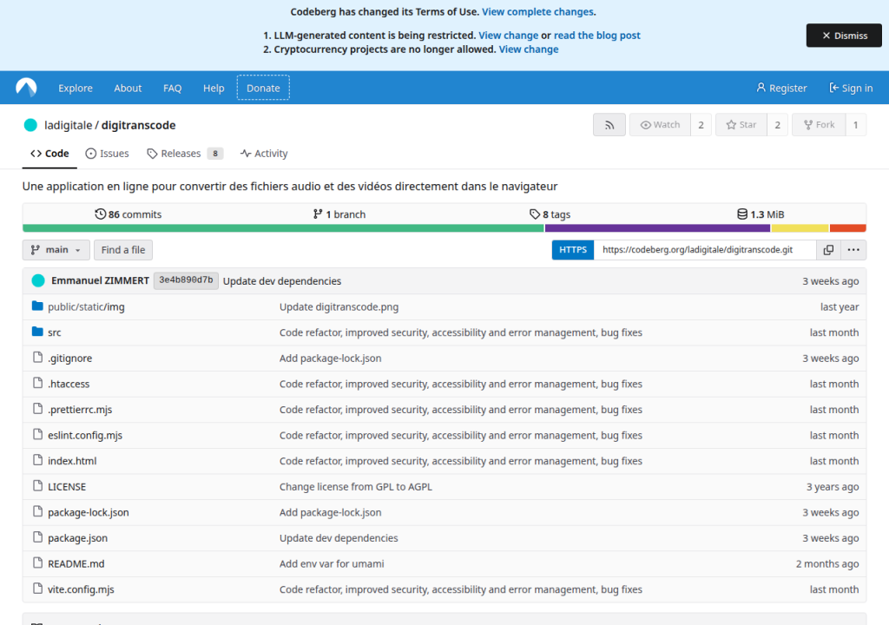The width and height of the screenshot is (889, 625).
Task: Click the file icon beside package.json
Action: (37, 537)
